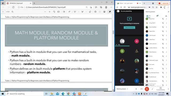Switch to the People tab in Meet panel
Image resolution: width=171 pixels, height=96 pixels.
click(x=148, y=16)
